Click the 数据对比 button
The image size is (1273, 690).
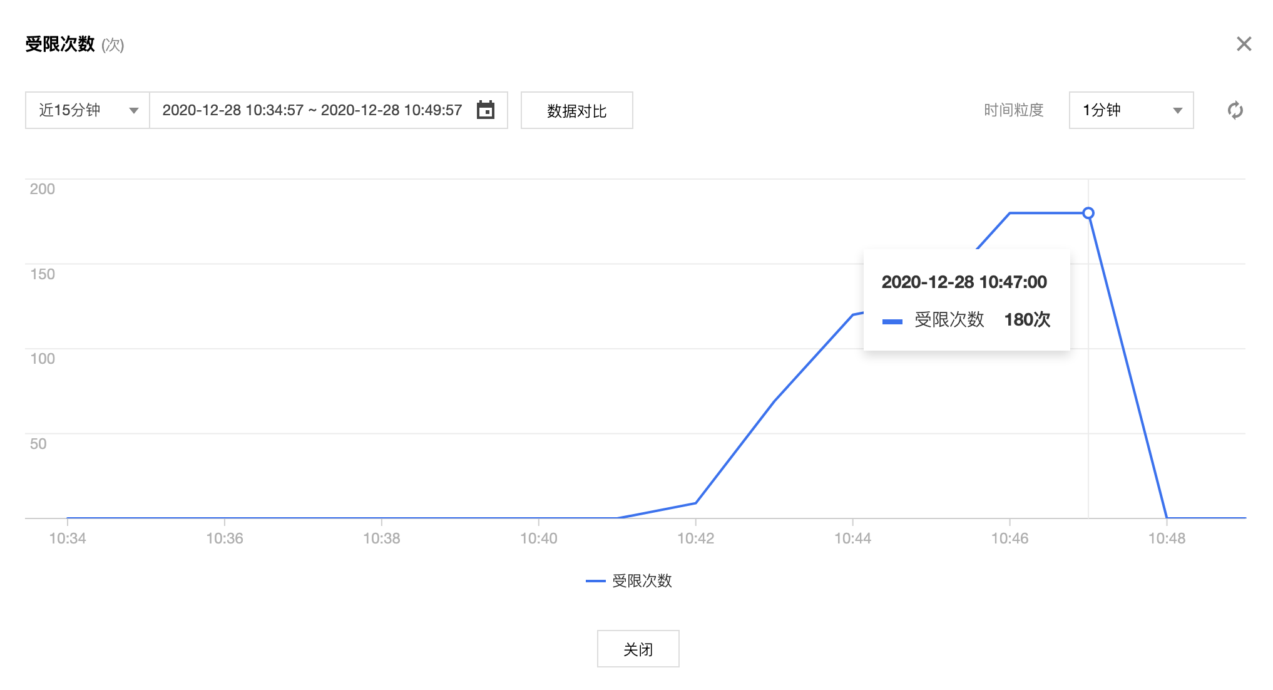click(576, 110)
